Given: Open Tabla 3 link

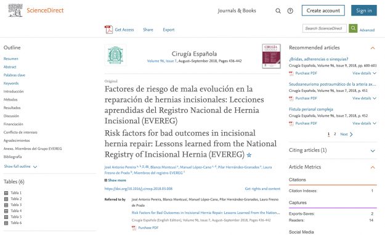Looking at the screenshot, I should click(16, 205).
